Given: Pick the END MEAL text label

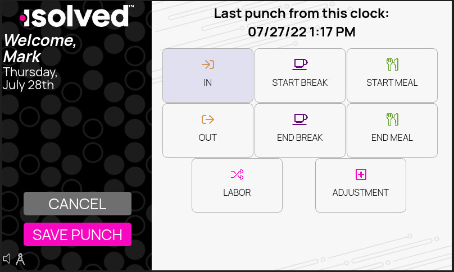Looking at the screenshot, I should pyautogui.click(x=392, y=137).
